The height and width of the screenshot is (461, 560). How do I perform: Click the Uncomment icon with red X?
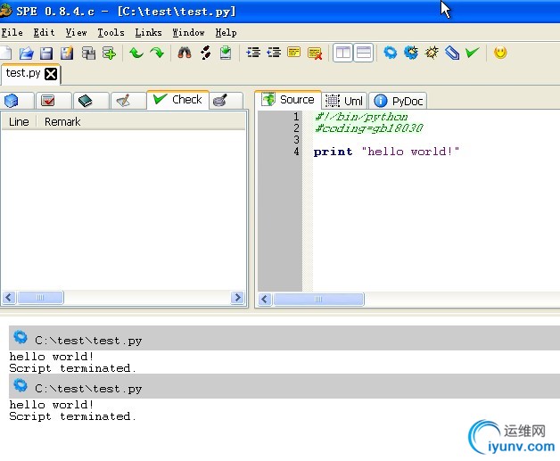[315, 54]
